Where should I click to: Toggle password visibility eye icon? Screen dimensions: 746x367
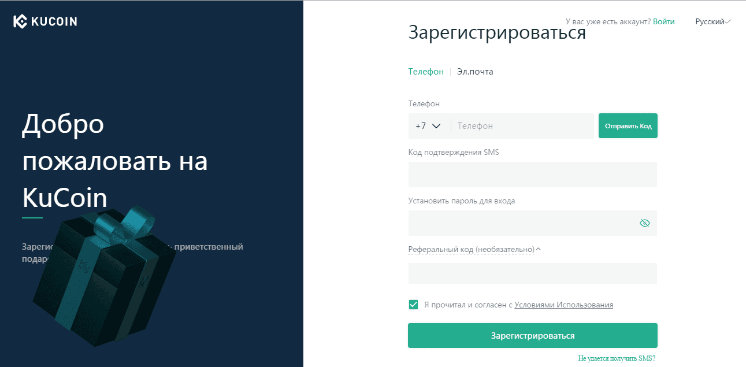645,223
